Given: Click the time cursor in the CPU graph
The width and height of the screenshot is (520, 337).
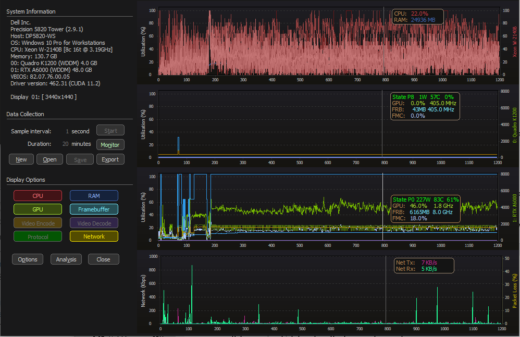Looking at the screenshot, I should pos(384,41).
